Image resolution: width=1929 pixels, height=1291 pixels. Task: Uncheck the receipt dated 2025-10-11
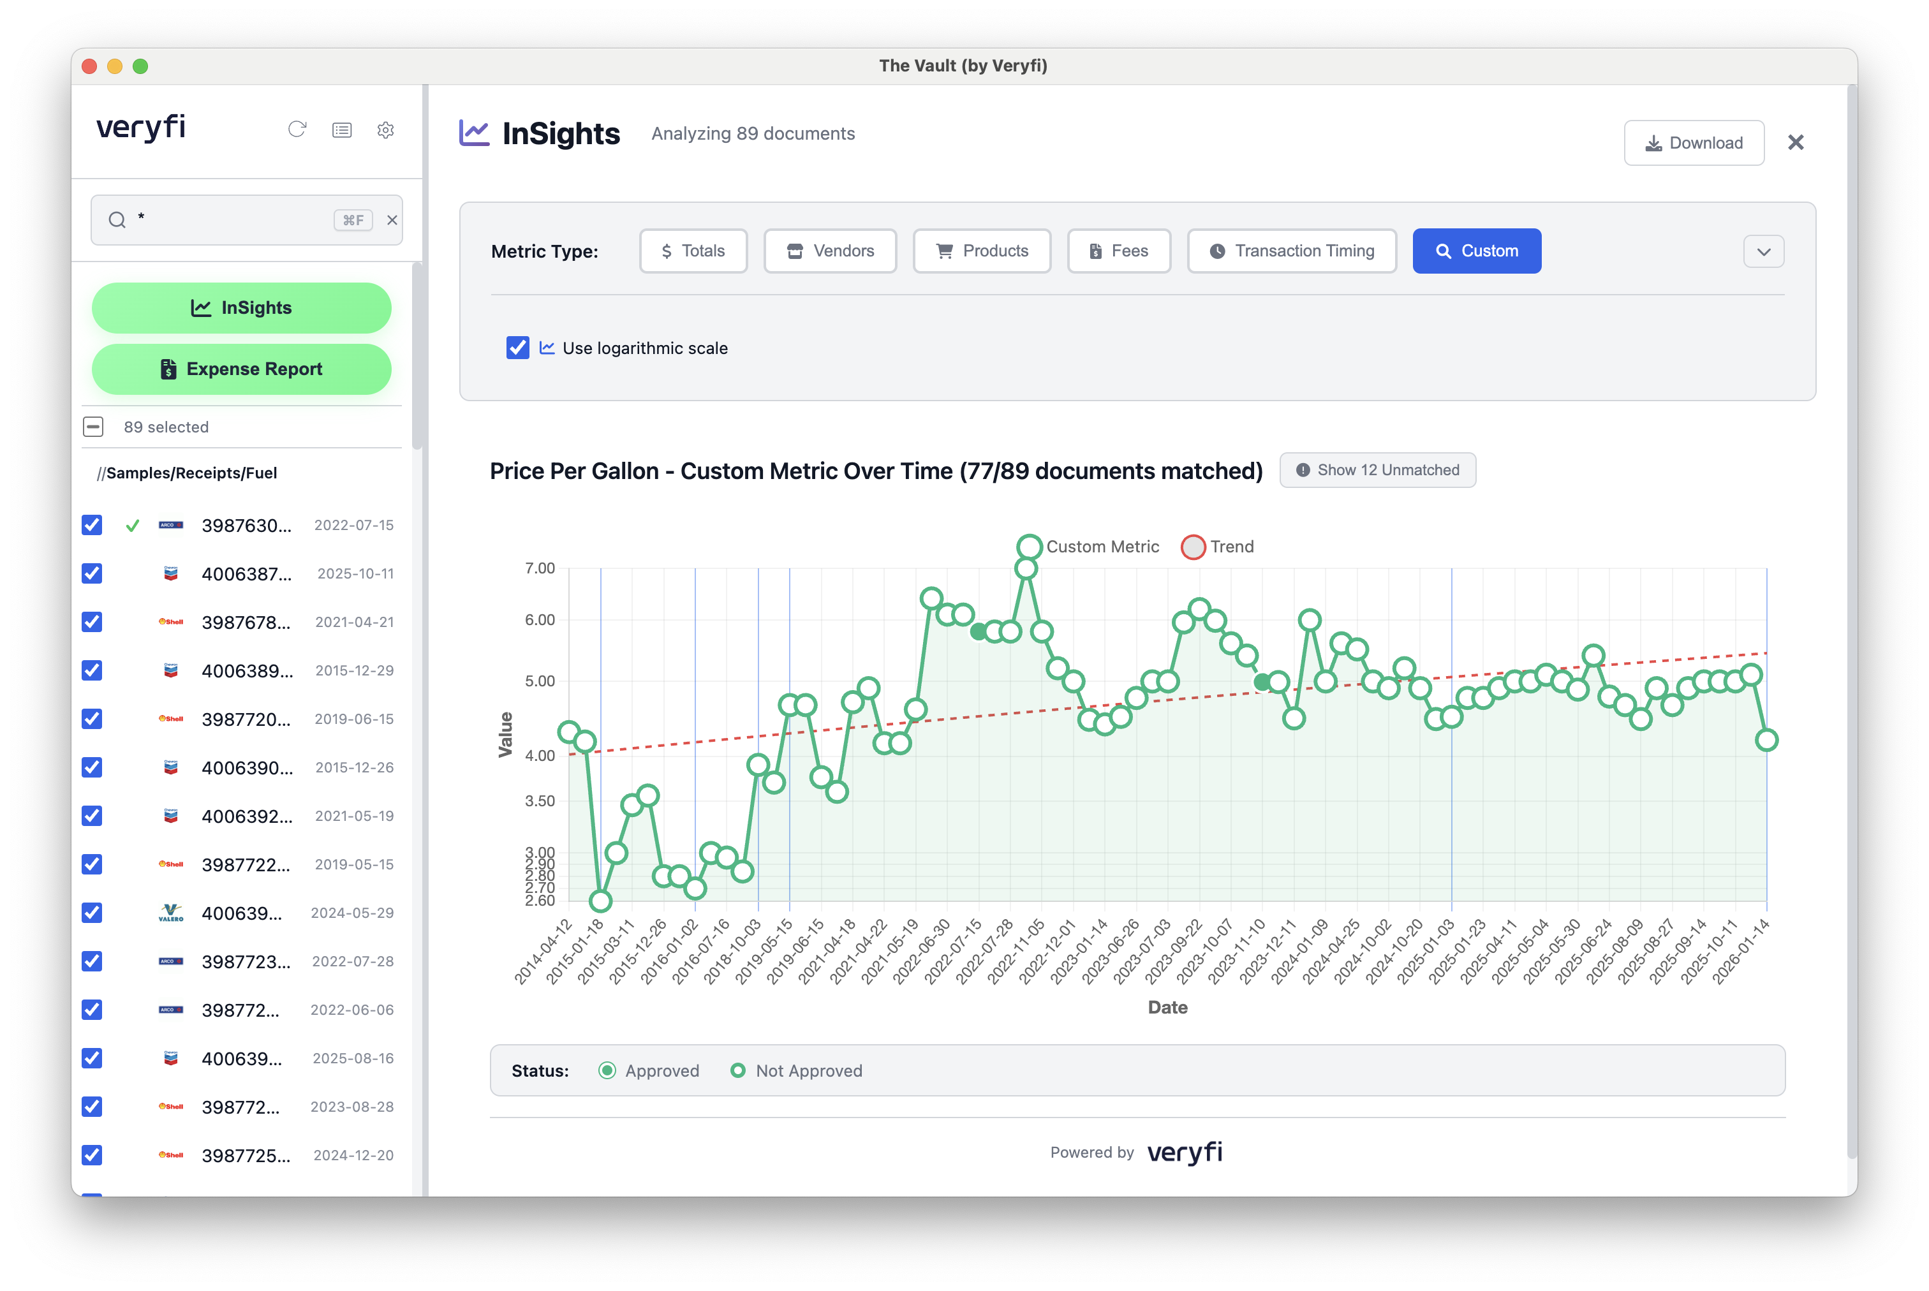coord(92,573)
